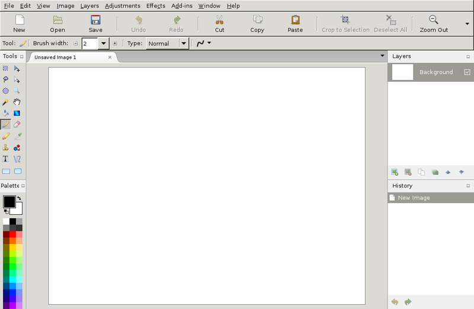
Task: Select the Rectangle Select tool
Action: point(5,68)
